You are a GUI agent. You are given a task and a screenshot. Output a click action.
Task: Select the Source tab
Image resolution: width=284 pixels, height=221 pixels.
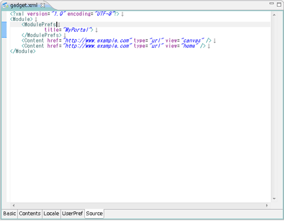point(94,214)
